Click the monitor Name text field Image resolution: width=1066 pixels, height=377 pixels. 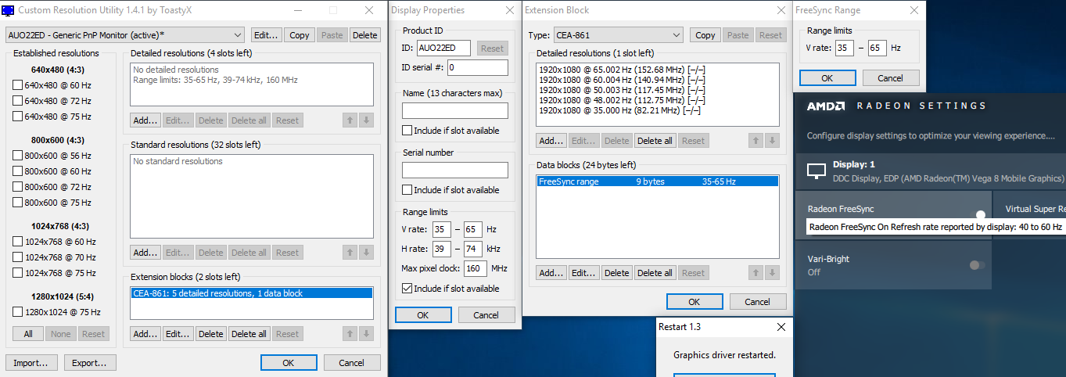pos(455,110)
